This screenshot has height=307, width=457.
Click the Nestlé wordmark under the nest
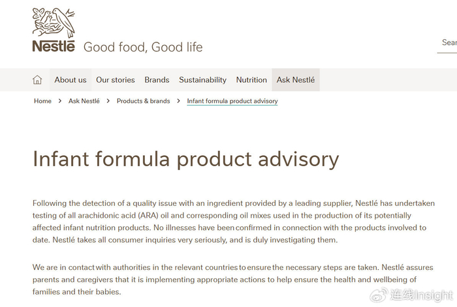pyautogui.click(x=54, y=46)
